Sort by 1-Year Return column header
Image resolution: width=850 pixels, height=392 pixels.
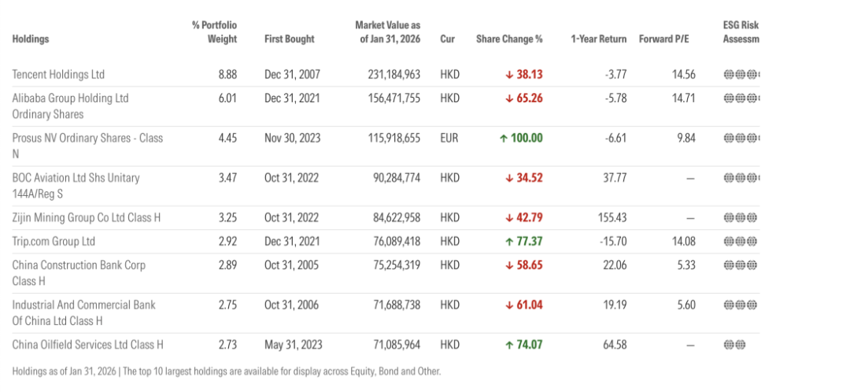(x=598, y=39)
